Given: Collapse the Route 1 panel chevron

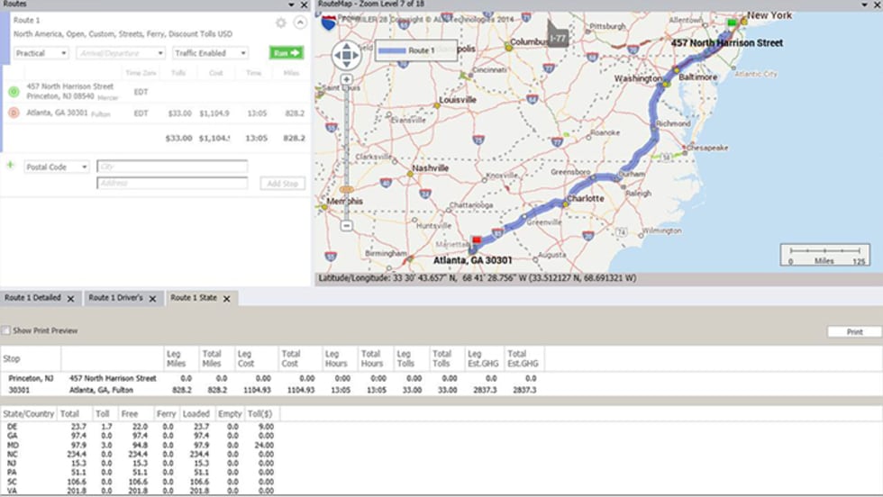Looking at the screenshot, I should click(299, 23).
